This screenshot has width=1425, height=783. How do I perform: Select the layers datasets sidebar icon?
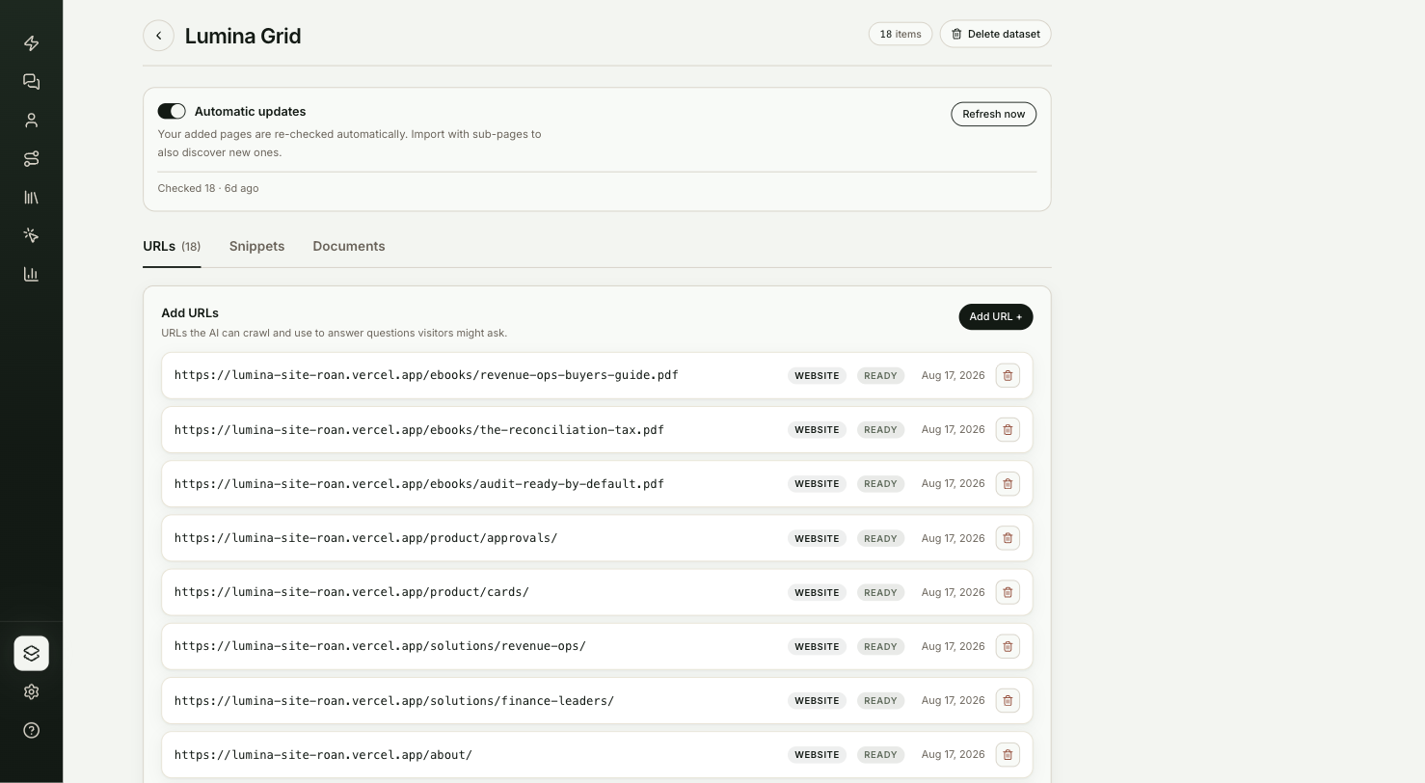pos(31,654)
